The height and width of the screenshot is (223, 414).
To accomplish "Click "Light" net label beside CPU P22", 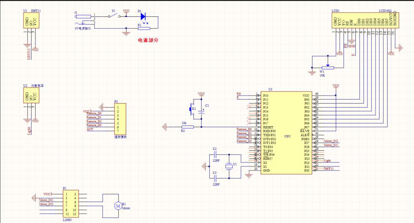I will coord(327,161).
